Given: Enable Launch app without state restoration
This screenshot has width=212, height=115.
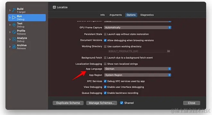Looking at the screenshot, I should (105, 34).
